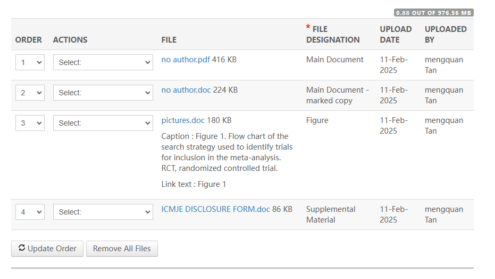Open the pictures.doc file link
The image size is (495, 279).
click(183, 120)
